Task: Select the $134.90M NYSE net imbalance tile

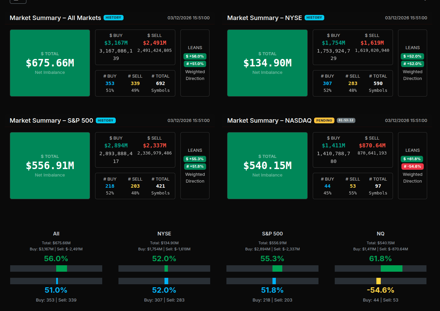Action: pos(267,63)
